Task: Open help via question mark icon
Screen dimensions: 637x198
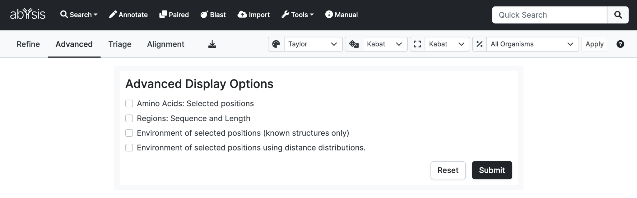Action: coord(620,44)
